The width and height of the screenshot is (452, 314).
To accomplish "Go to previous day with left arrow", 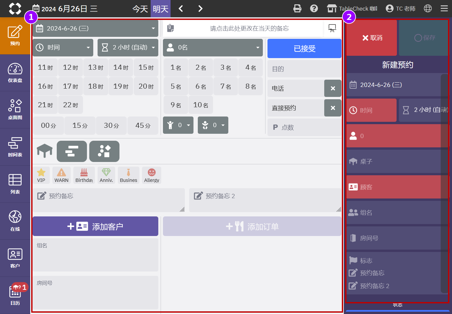I will point(181,9).
